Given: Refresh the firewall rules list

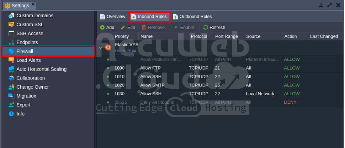Looking at the screenshot, I should click(x=214, y=27).
